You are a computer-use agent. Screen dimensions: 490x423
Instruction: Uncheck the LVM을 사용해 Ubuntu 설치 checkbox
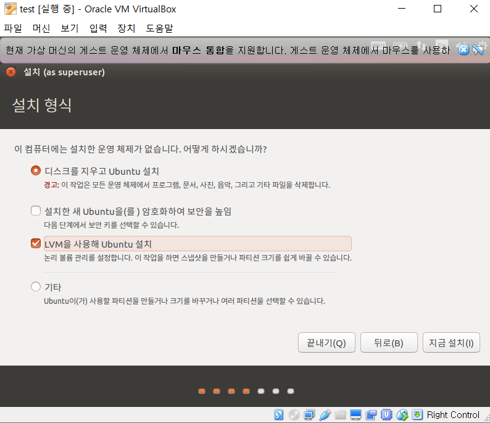pyautogui.click(x=36, y=243)
